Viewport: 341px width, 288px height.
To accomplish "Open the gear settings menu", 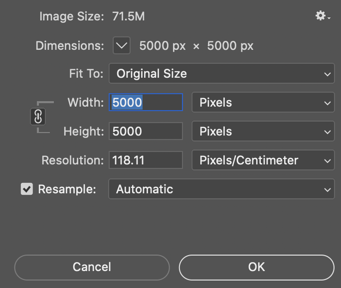I will (x=322, y=16).
